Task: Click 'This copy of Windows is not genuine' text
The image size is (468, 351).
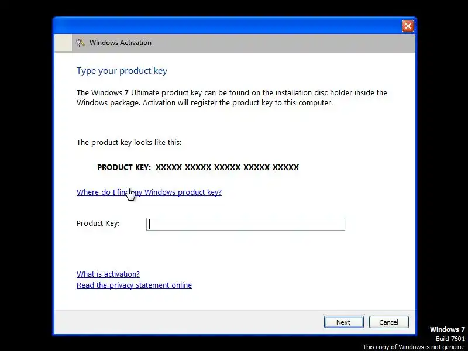Action: pyautogui.click(x=414, y=347)
